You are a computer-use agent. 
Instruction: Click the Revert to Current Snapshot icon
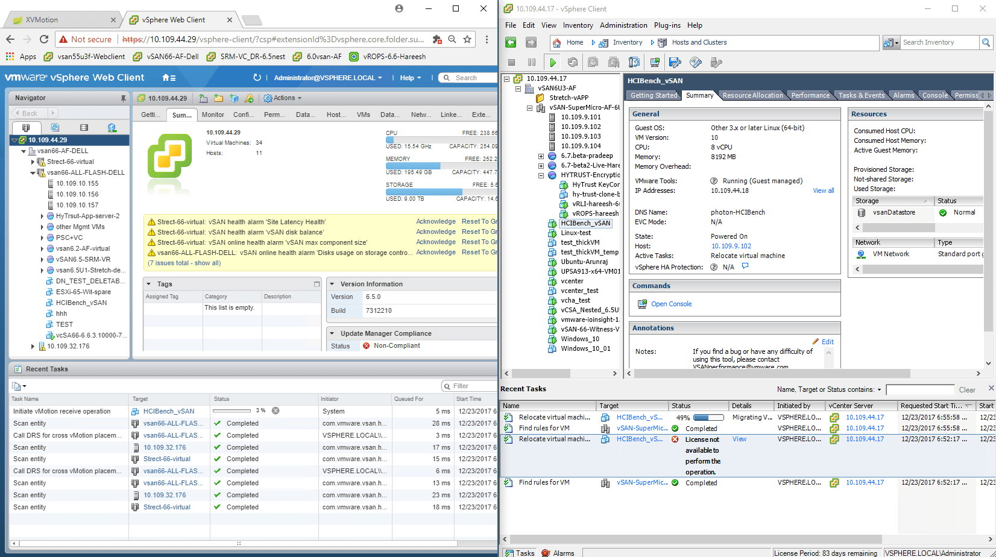pos(614,62)
